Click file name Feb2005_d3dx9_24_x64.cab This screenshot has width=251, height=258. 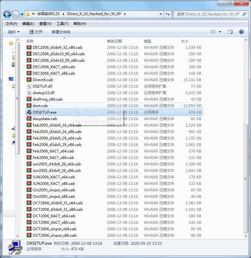click(x=57, y=125)
